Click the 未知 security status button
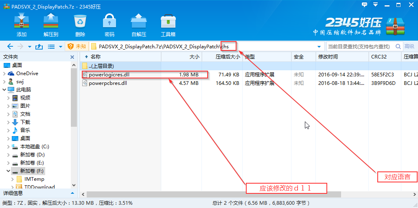The width and height of the screenshot is (418, 208). coord(77,47)
